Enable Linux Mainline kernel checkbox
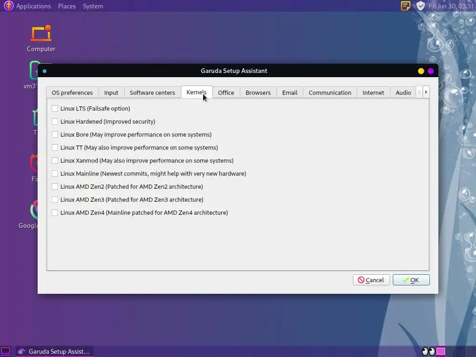 [55, 174]
